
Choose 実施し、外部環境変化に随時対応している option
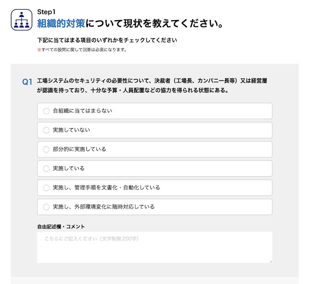(x=46, y=207)
